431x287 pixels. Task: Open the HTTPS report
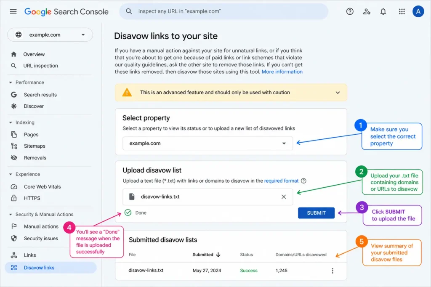point(32,198)
